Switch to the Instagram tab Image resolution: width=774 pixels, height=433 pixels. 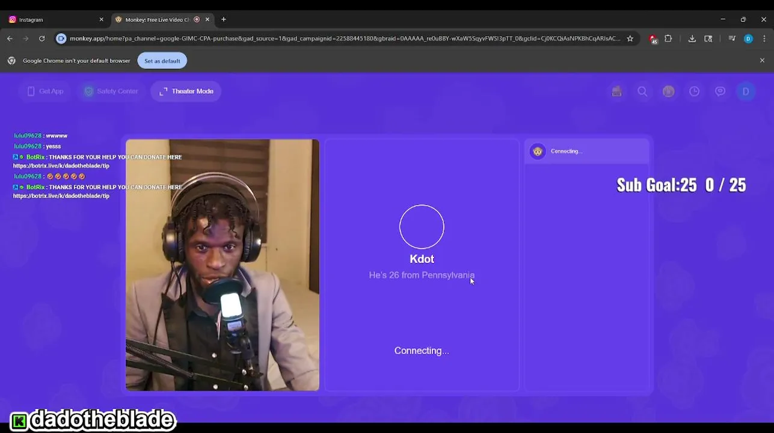[x=55, y=19]
